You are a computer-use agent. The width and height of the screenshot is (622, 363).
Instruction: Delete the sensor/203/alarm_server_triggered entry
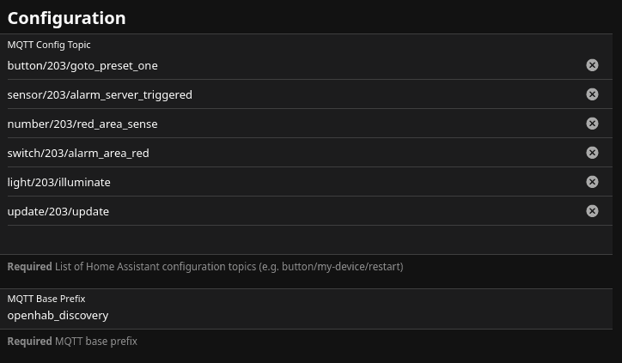click(592, 94)
